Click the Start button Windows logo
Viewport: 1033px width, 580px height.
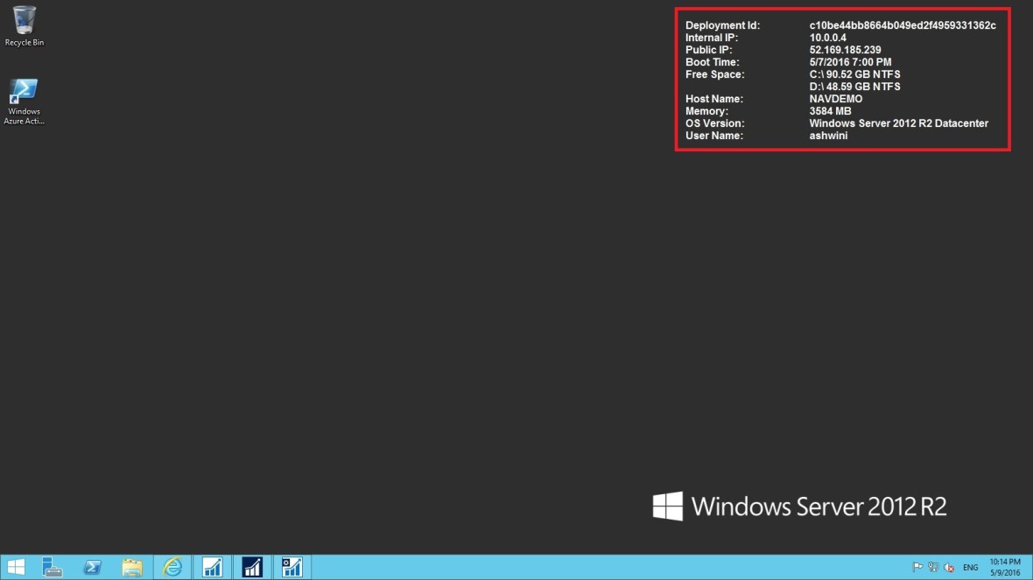pos(16,567)
